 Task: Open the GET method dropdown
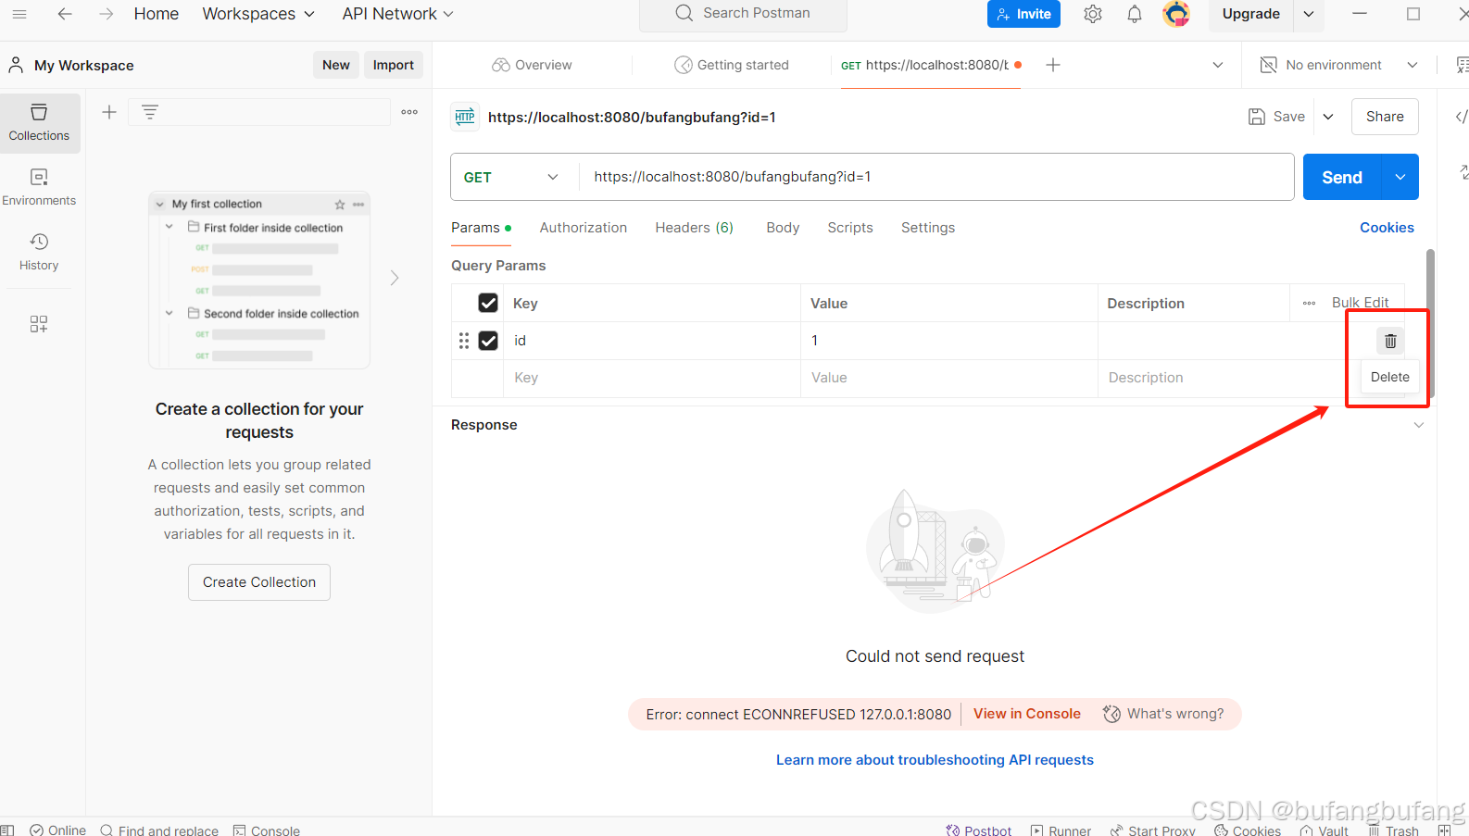tap(510, 177)
